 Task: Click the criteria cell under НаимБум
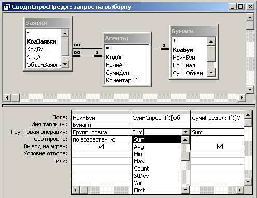(x=101, y=154)
